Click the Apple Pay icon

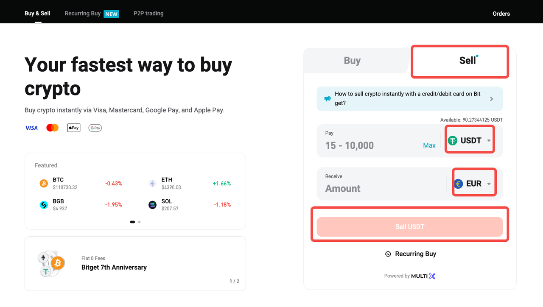click(74, 128)
